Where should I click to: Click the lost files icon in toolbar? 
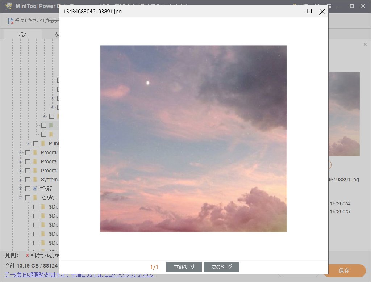(x=11, y=21)
